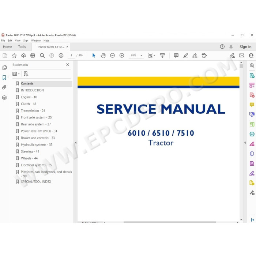Add a sticky note comment
Viewport: 256px width, 256px height.
[176, 56]
